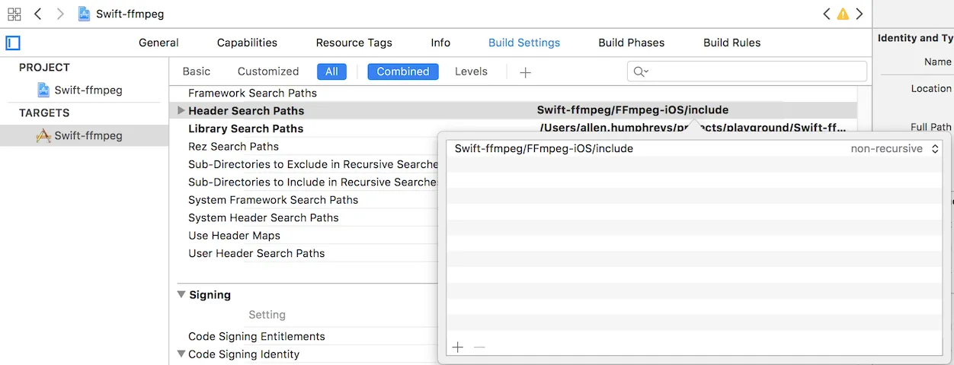Go forward with the right navigation arrow
This screenshot has width=954, height=365.
(60, 14)
